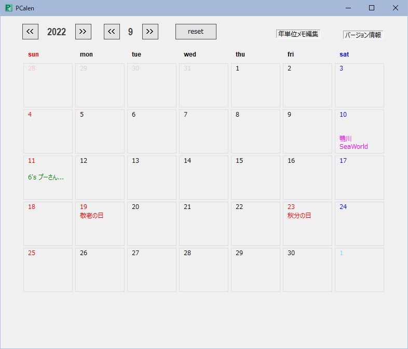408x349 pixels.
Task: Click the 敬老の日 holiday on the 19th
Action: (x=91, y=215)
